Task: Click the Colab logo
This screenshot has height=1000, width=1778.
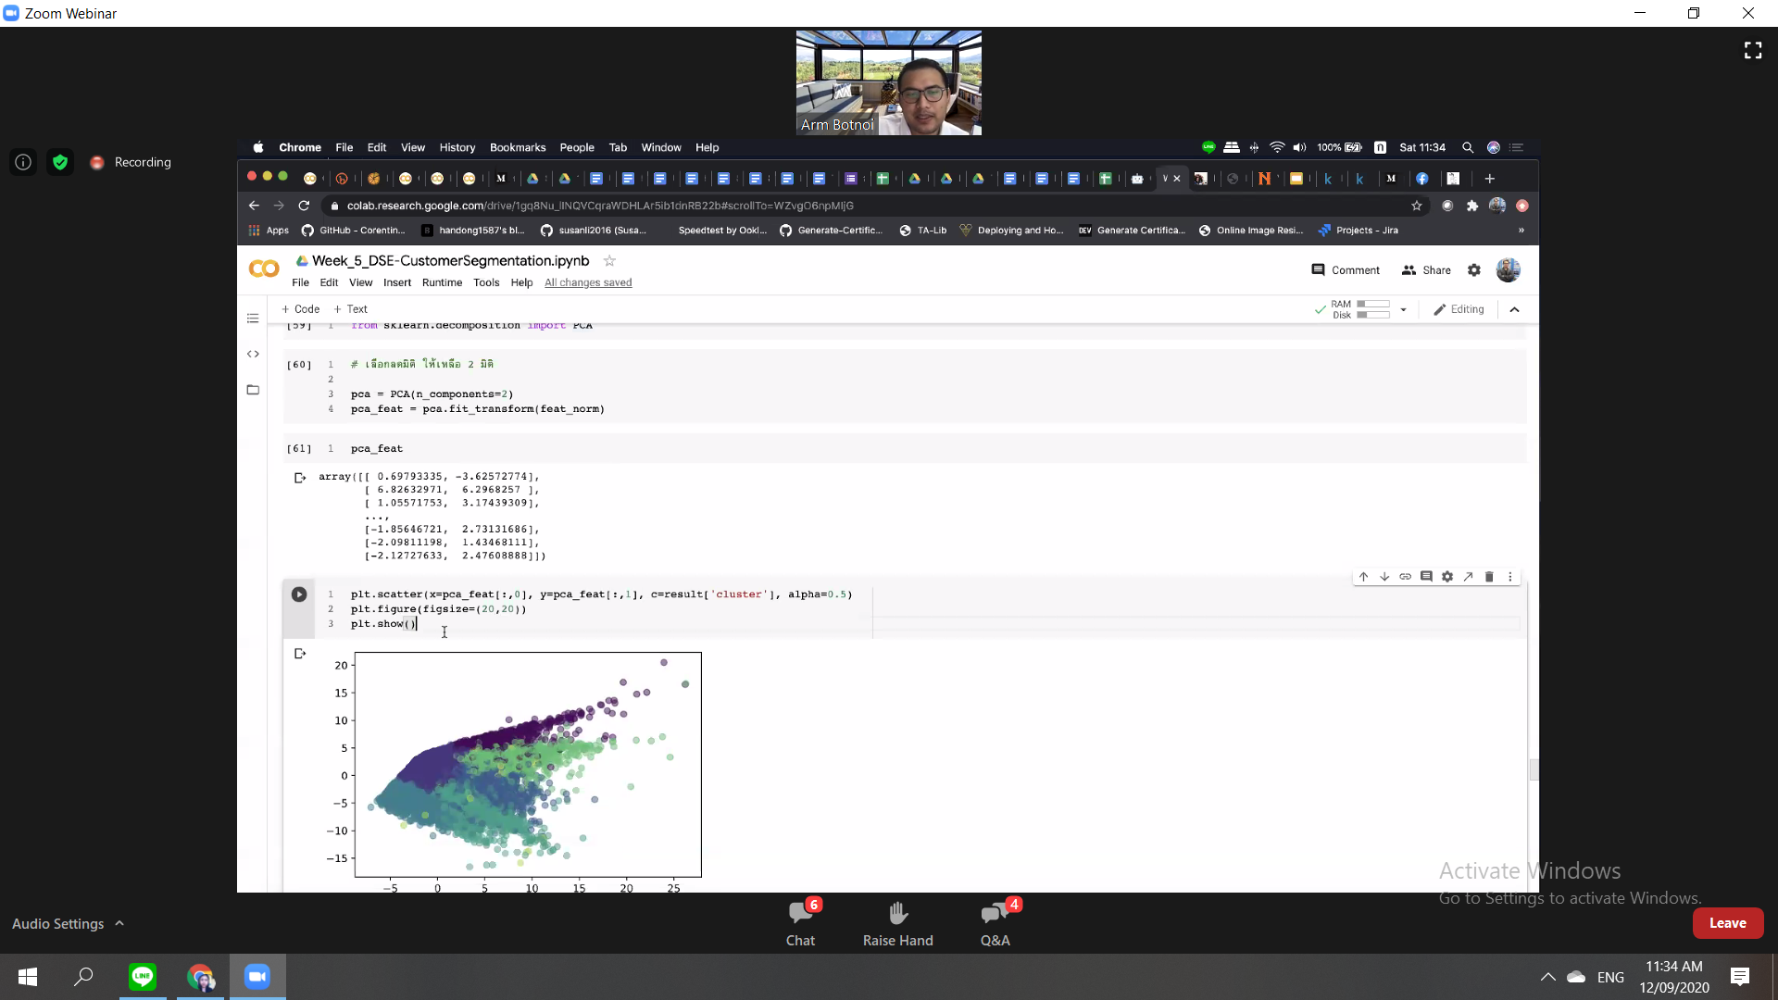Action: point(264,269)
